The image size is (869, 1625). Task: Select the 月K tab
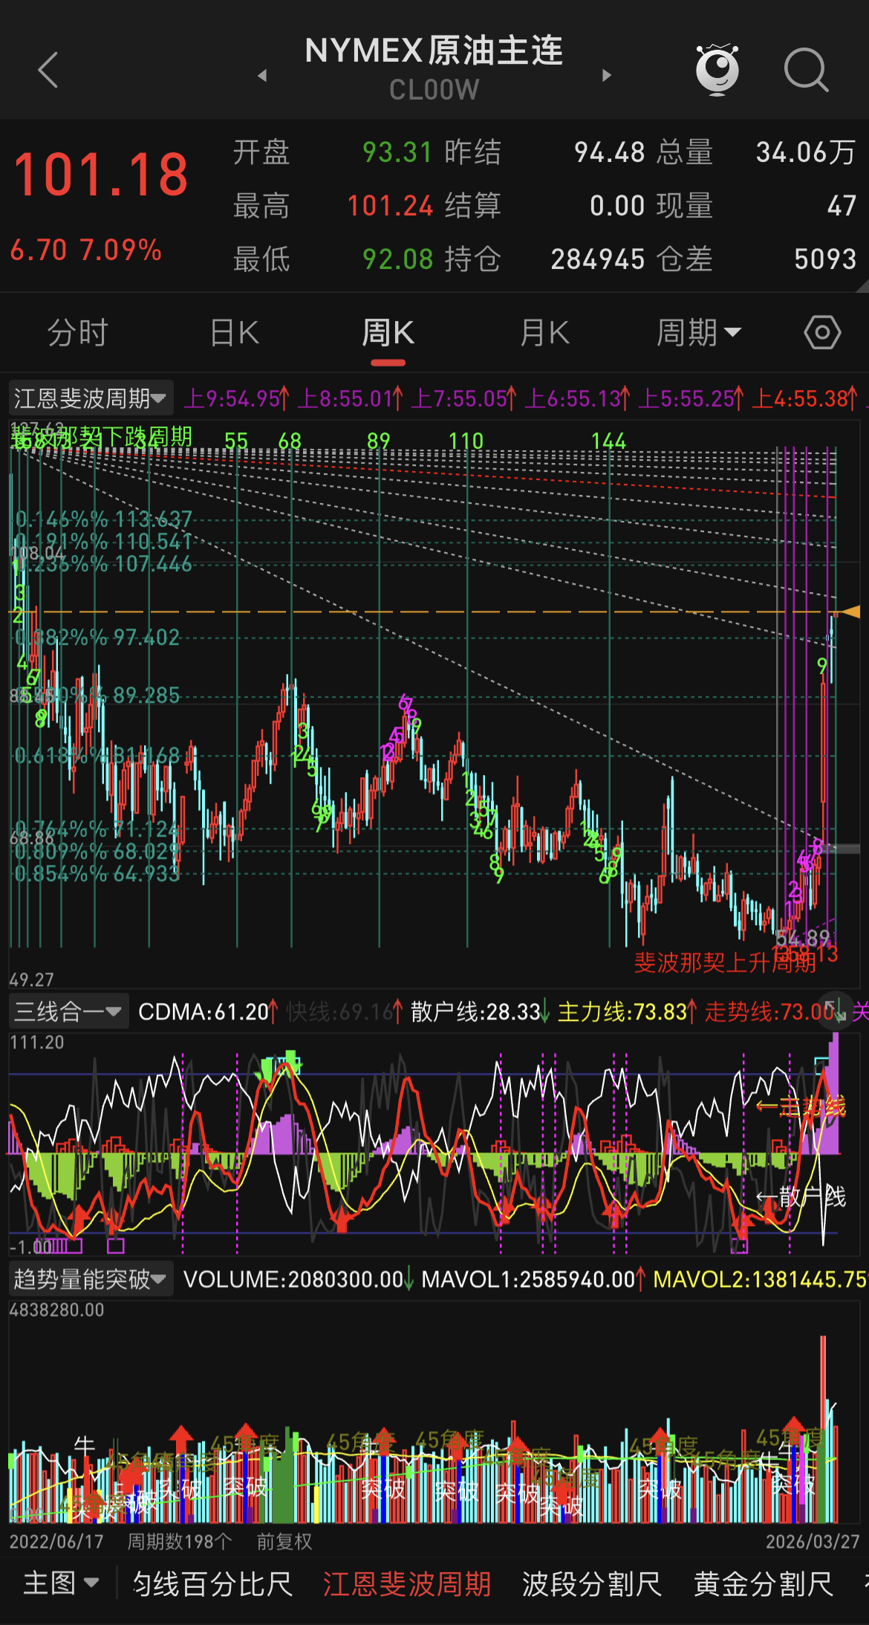pos(544,332)
